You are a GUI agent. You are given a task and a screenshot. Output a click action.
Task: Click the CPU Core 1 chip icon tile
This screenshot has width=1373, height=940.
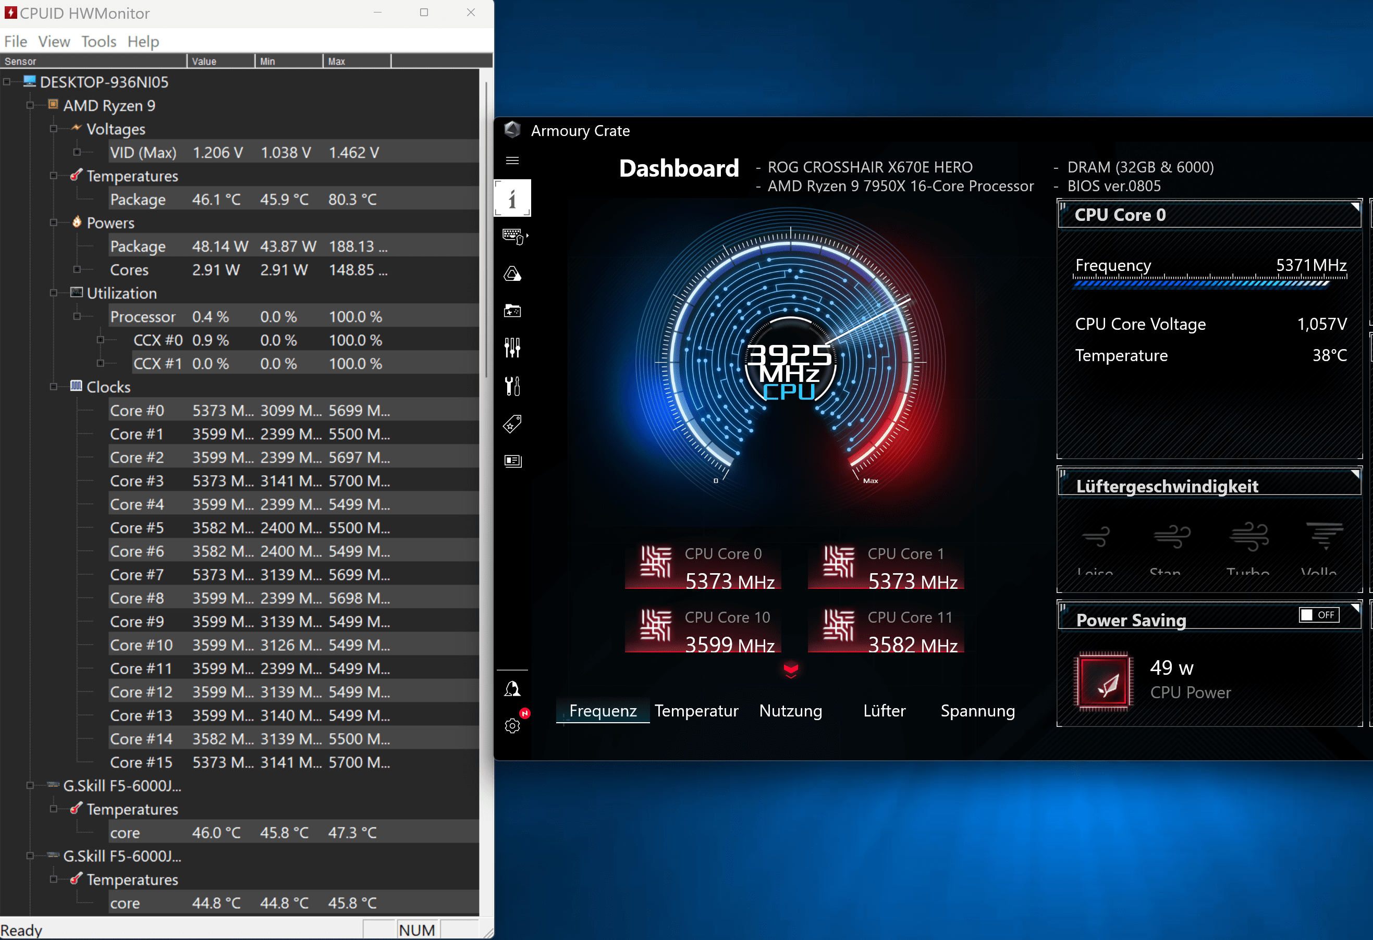(x=839, y=561)
